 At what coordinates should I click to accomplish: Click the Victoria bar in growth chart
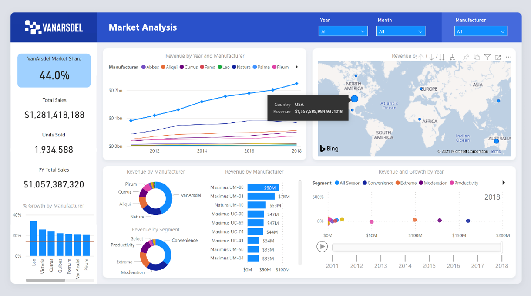pos(42,242)
